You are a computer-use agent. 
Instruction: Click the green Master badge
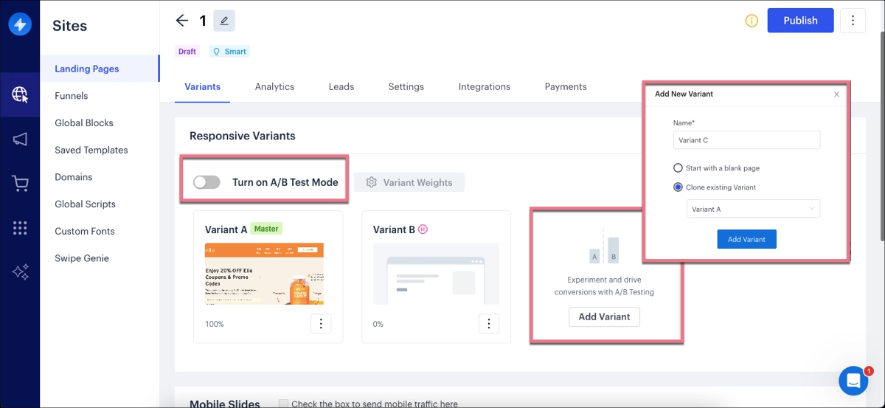point(266,229)
